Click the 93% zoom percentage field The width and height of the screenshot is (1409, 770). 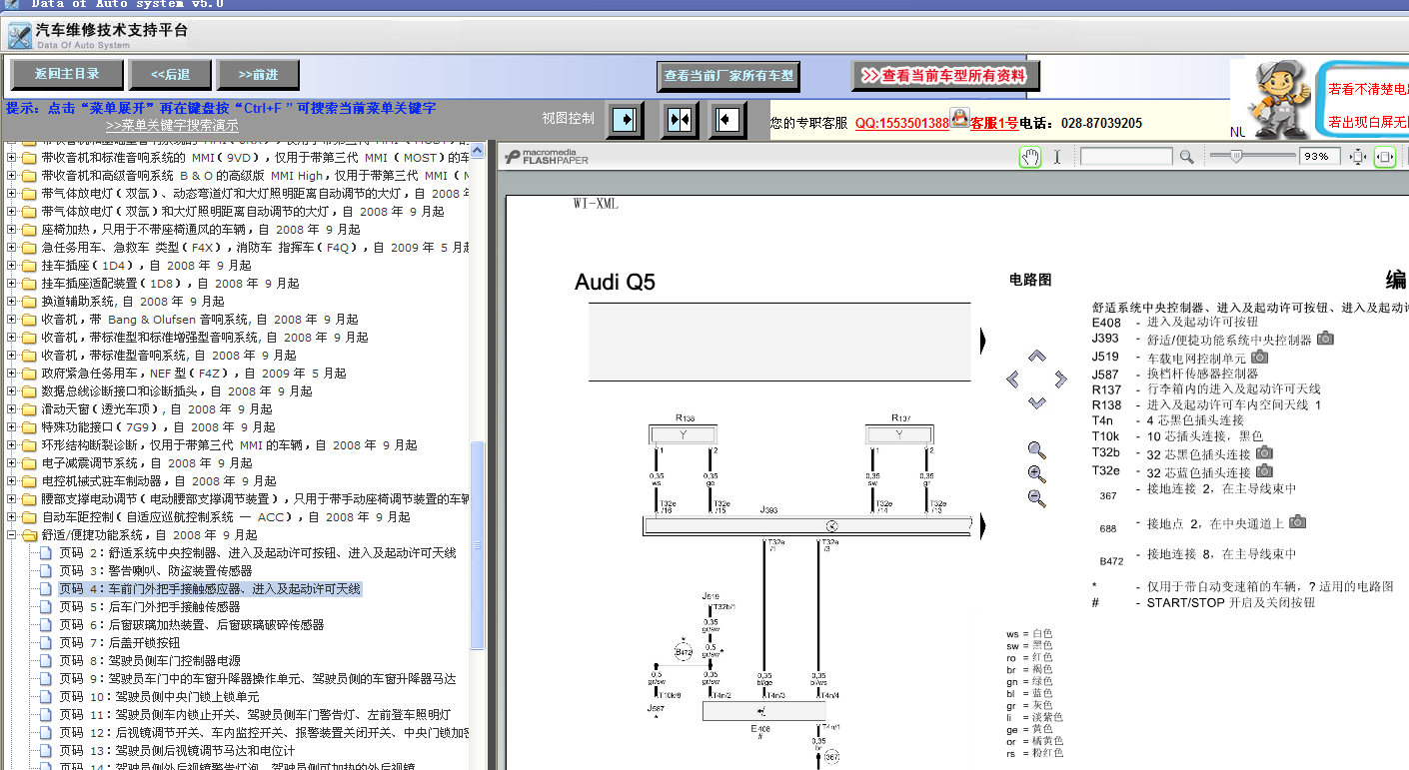(x=1320, y=157)
